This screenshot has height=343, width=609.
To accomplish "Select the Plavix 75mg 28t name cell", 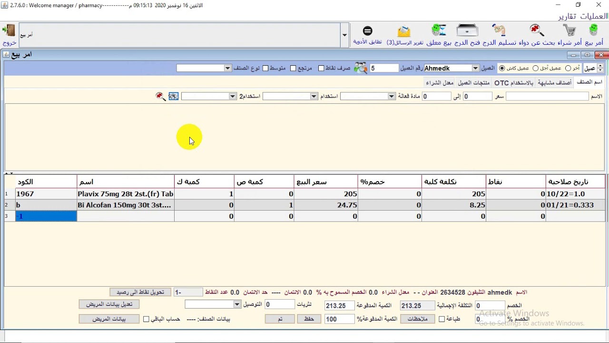I will pos(126,194).
